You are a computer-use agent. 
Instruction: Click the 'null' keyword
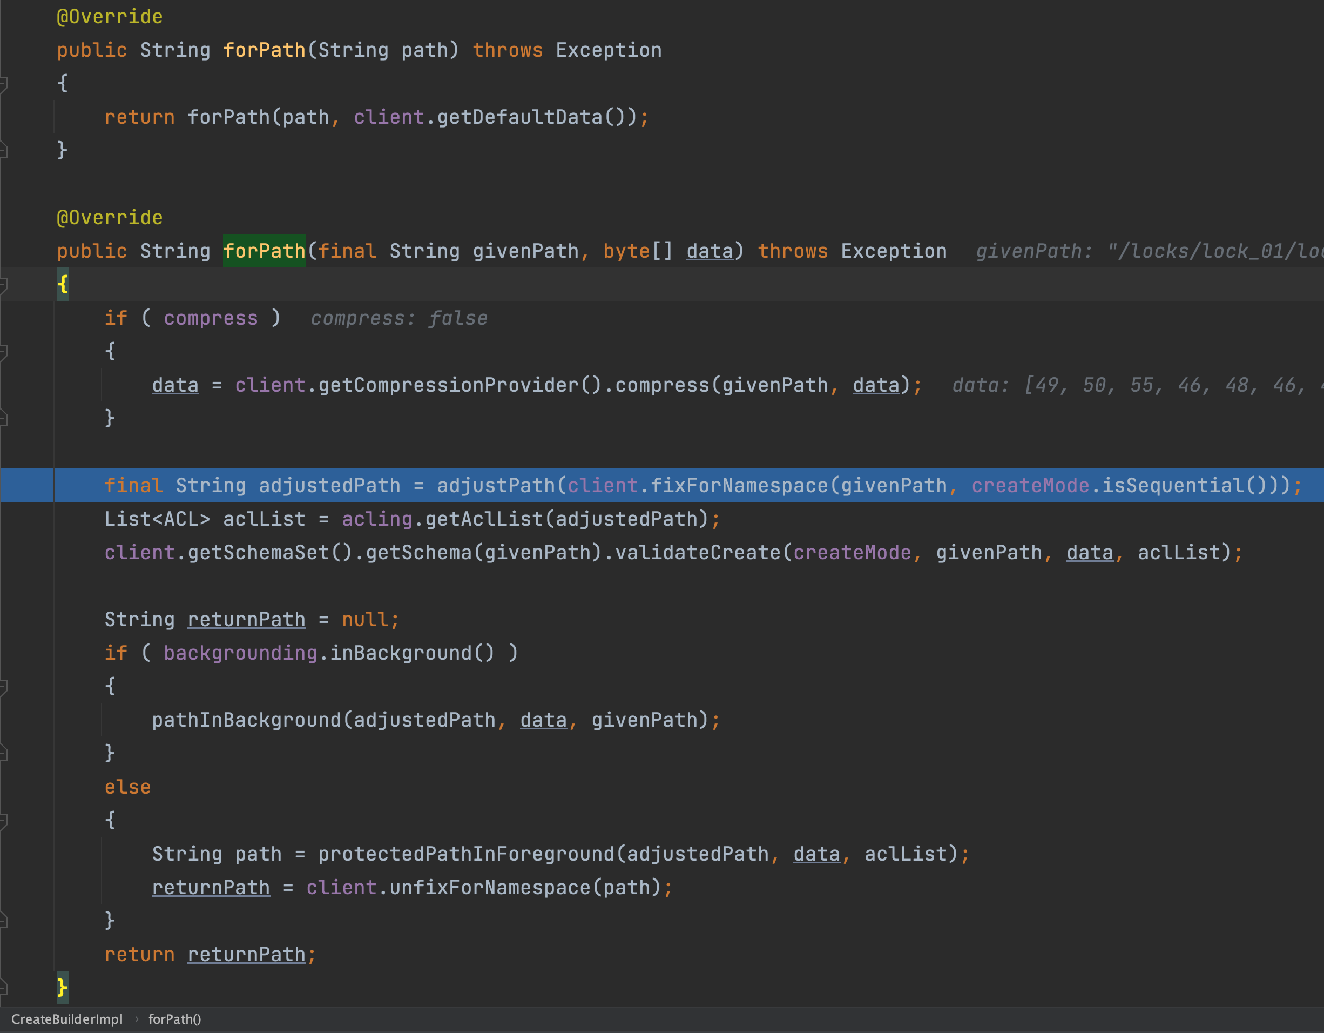366,619
